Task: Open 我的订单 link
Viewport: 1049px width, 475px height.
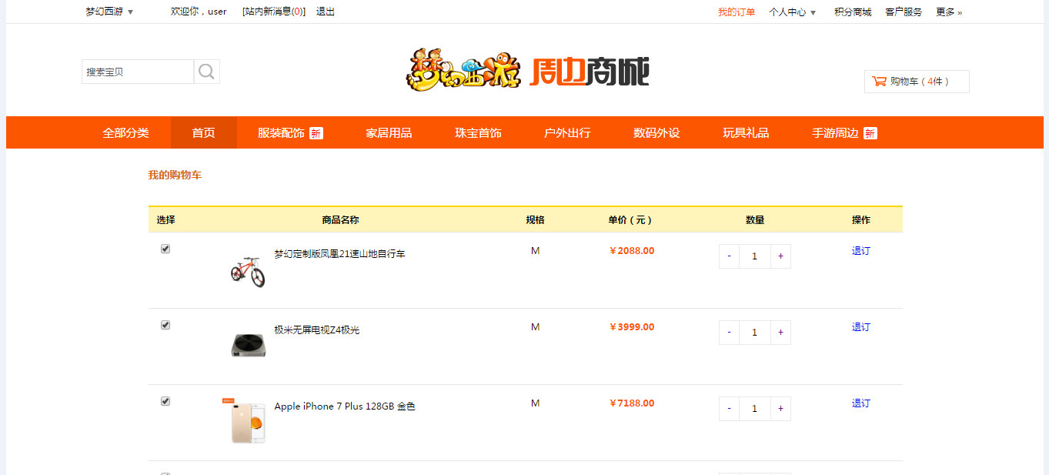Action: click(737, 12)
